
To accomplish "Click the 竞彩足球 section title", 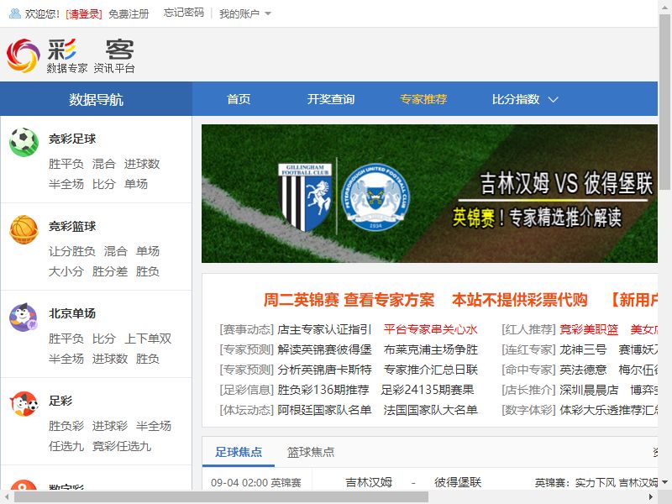I will coord(72,139).
